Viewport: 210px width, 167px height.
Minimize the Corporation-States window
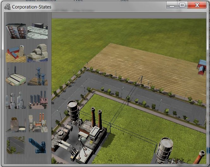(172, 5)
